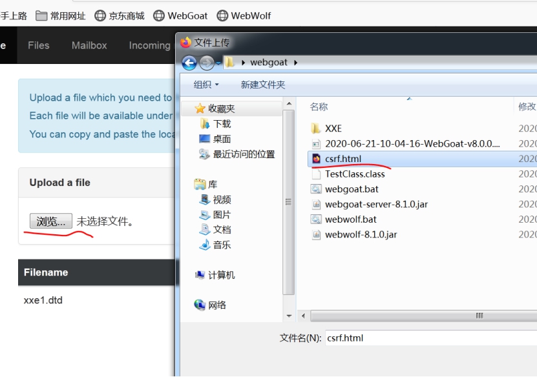Open 下载 folder in sidebar
537x377 pixels.
click(x=215, y=124)
